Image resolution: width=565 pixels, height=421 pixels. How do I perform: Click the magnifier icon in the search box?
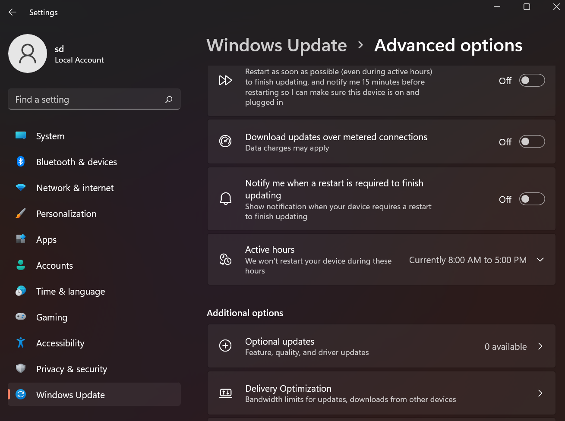click(169, 100)
